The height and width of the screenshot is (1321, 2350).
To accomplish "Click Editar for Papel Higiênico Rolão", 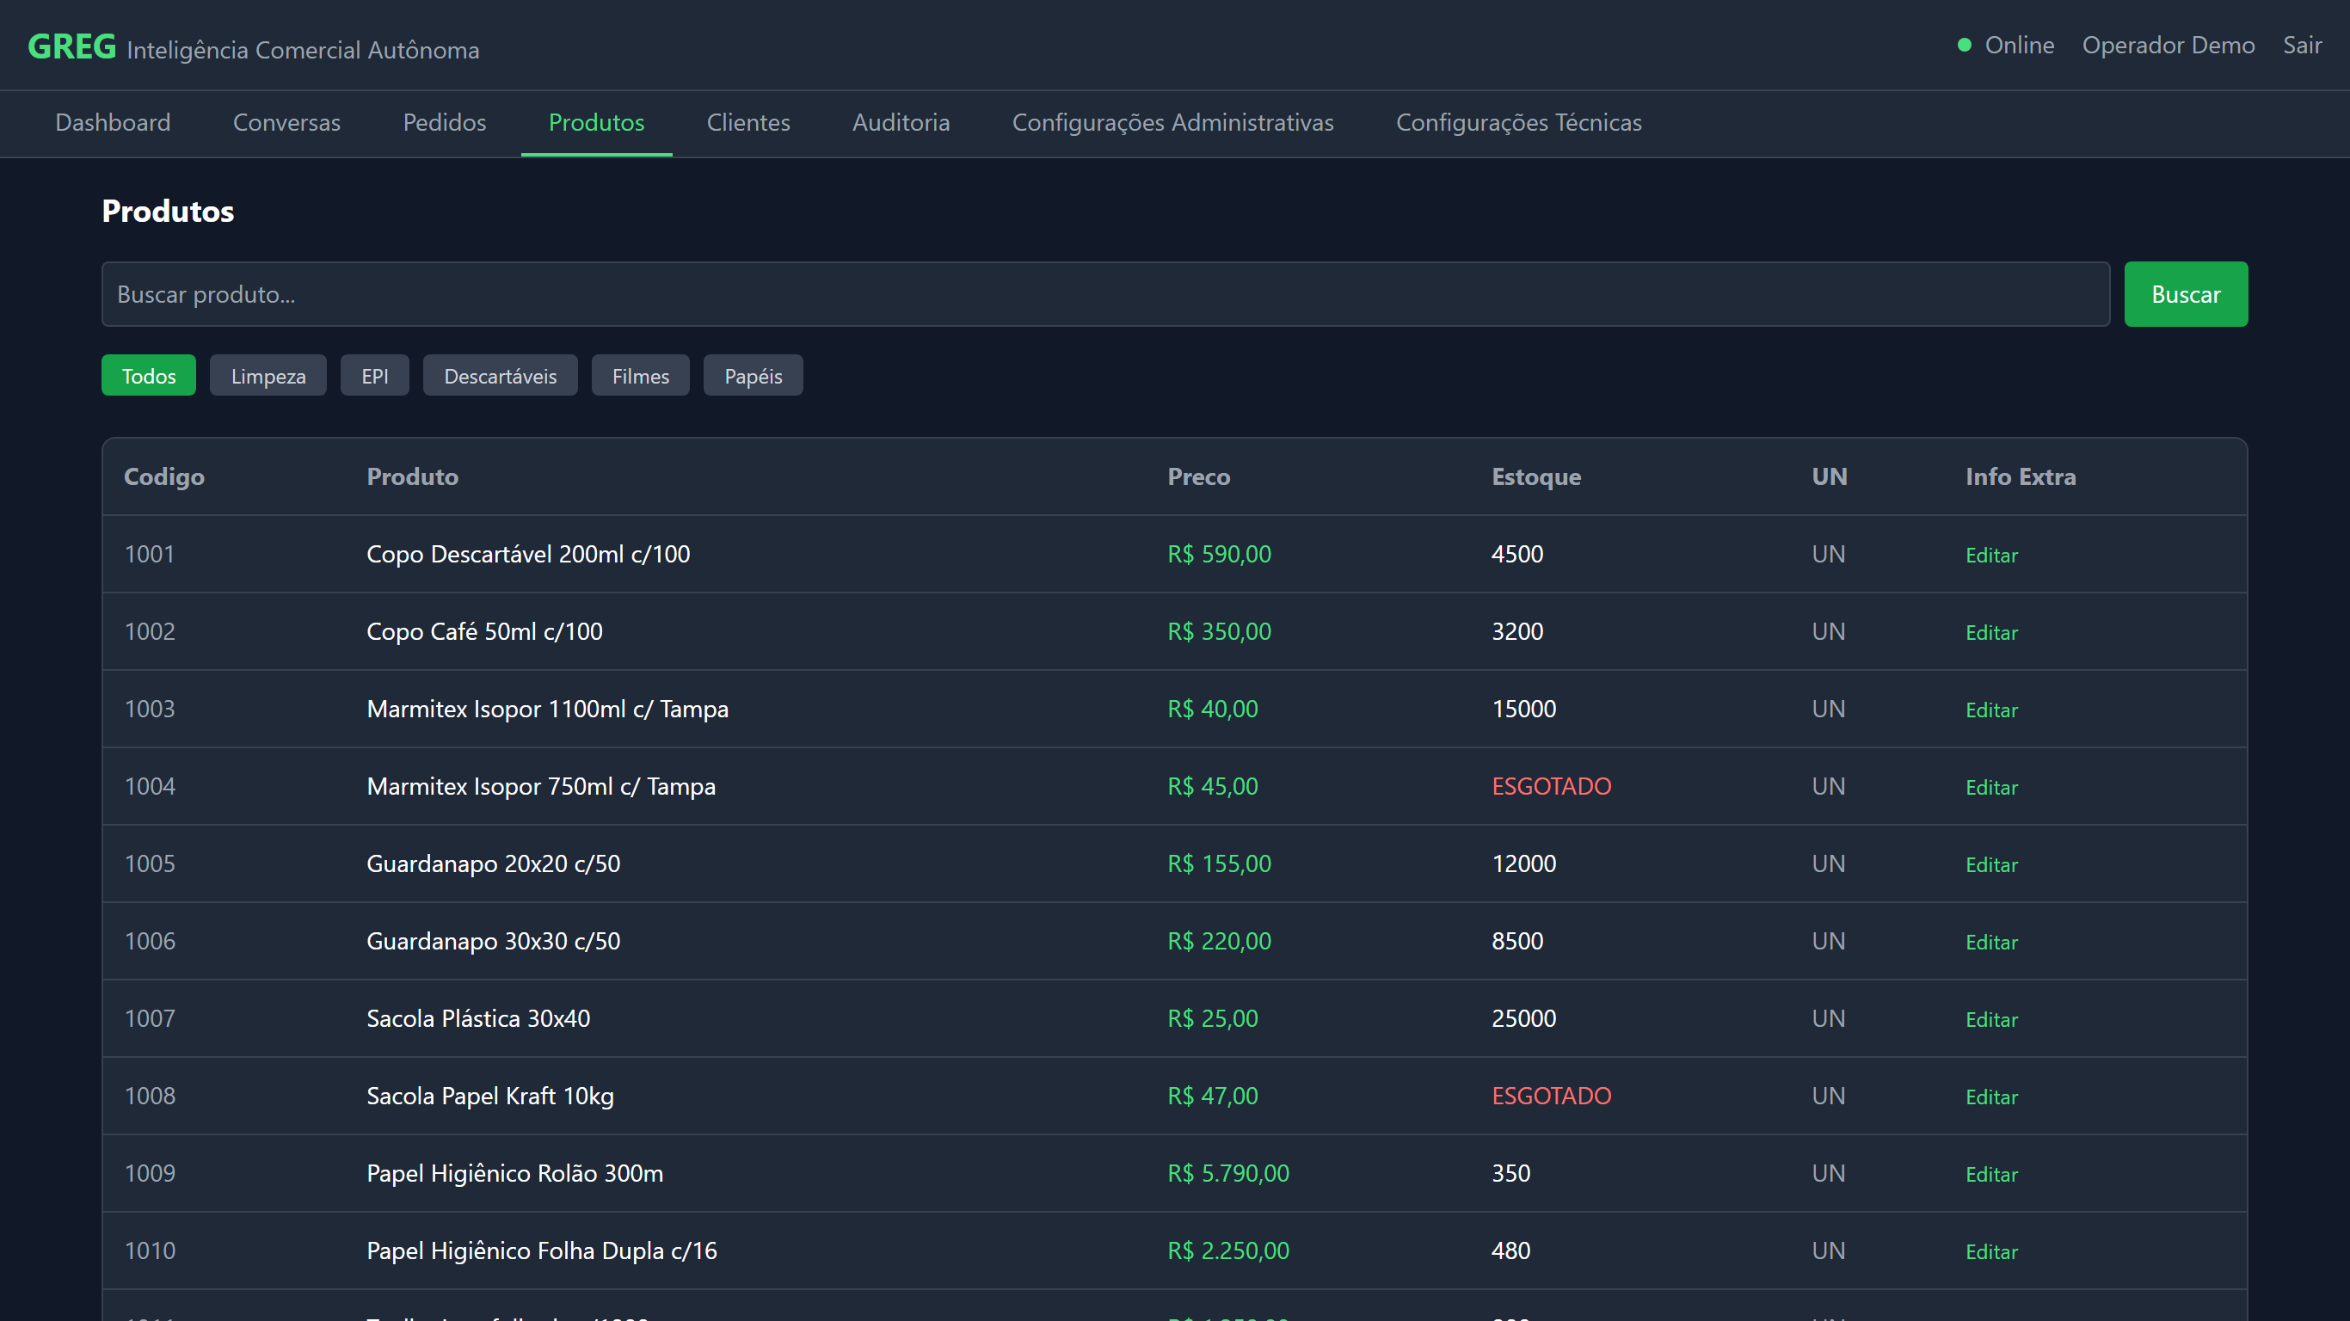I will tap(1990, 1174).
